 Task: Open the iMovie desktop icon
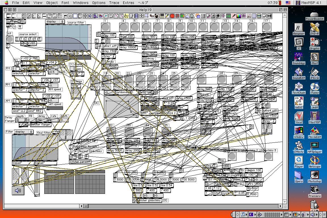coord(315,74)
